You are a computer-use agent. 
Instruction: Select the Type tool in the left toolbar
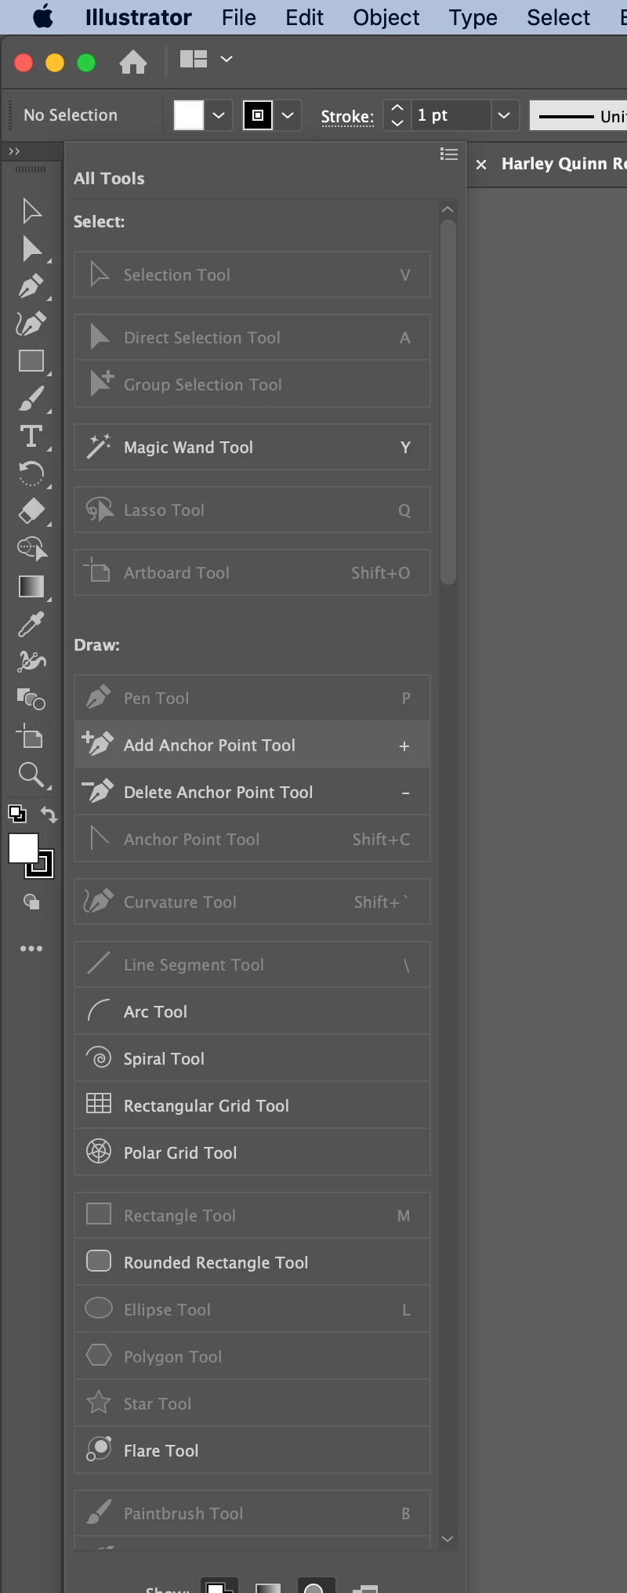(31, 436)
